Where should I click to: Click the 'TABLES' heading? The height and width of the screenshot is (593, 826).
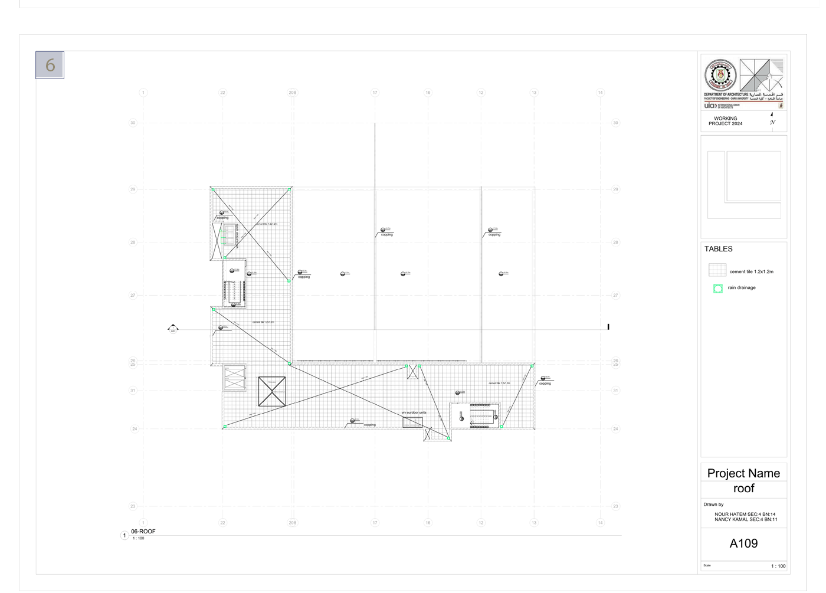(x=719, y=249)
